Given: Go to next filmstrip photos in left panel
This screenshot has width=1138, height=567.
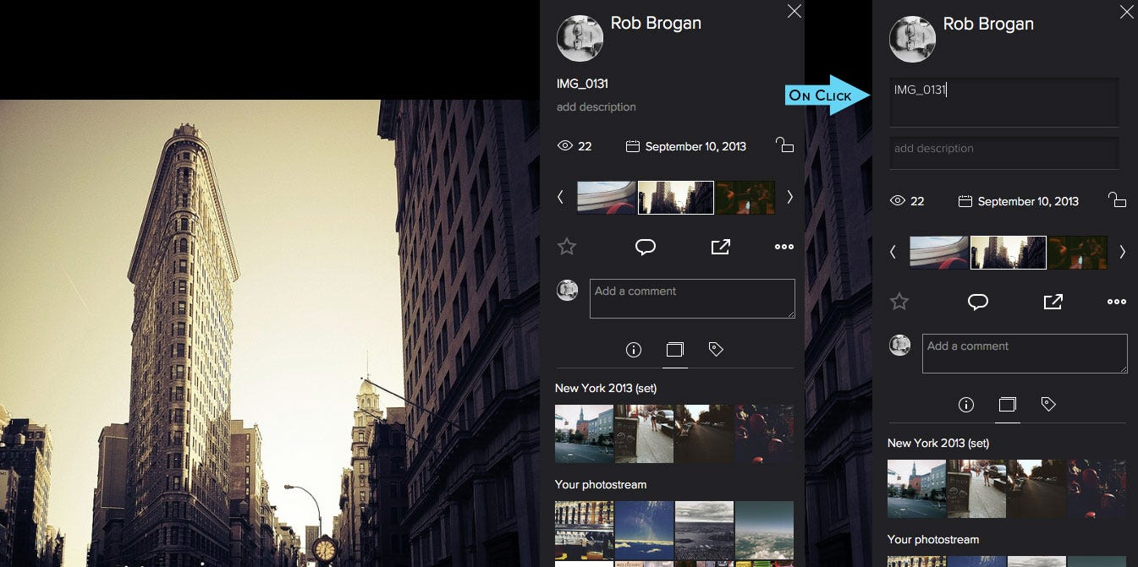Looking at the screenshot, I should coord(790,197).
